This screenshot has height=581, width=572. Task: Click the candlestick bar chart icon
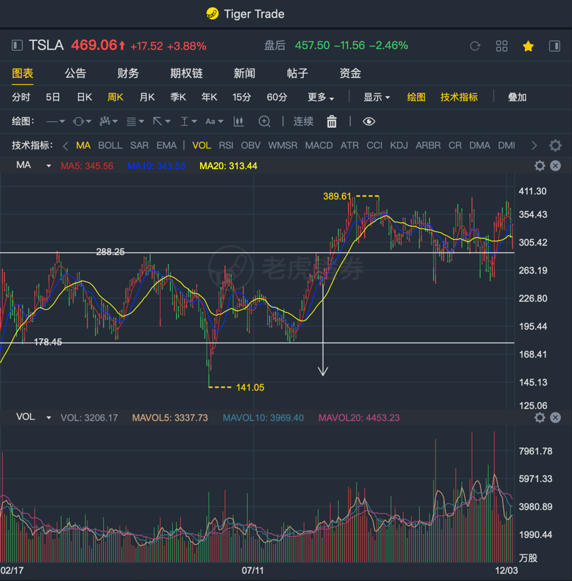[239, 121]
